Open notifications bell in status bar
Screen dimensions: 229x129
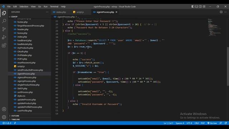coord(226,123)
